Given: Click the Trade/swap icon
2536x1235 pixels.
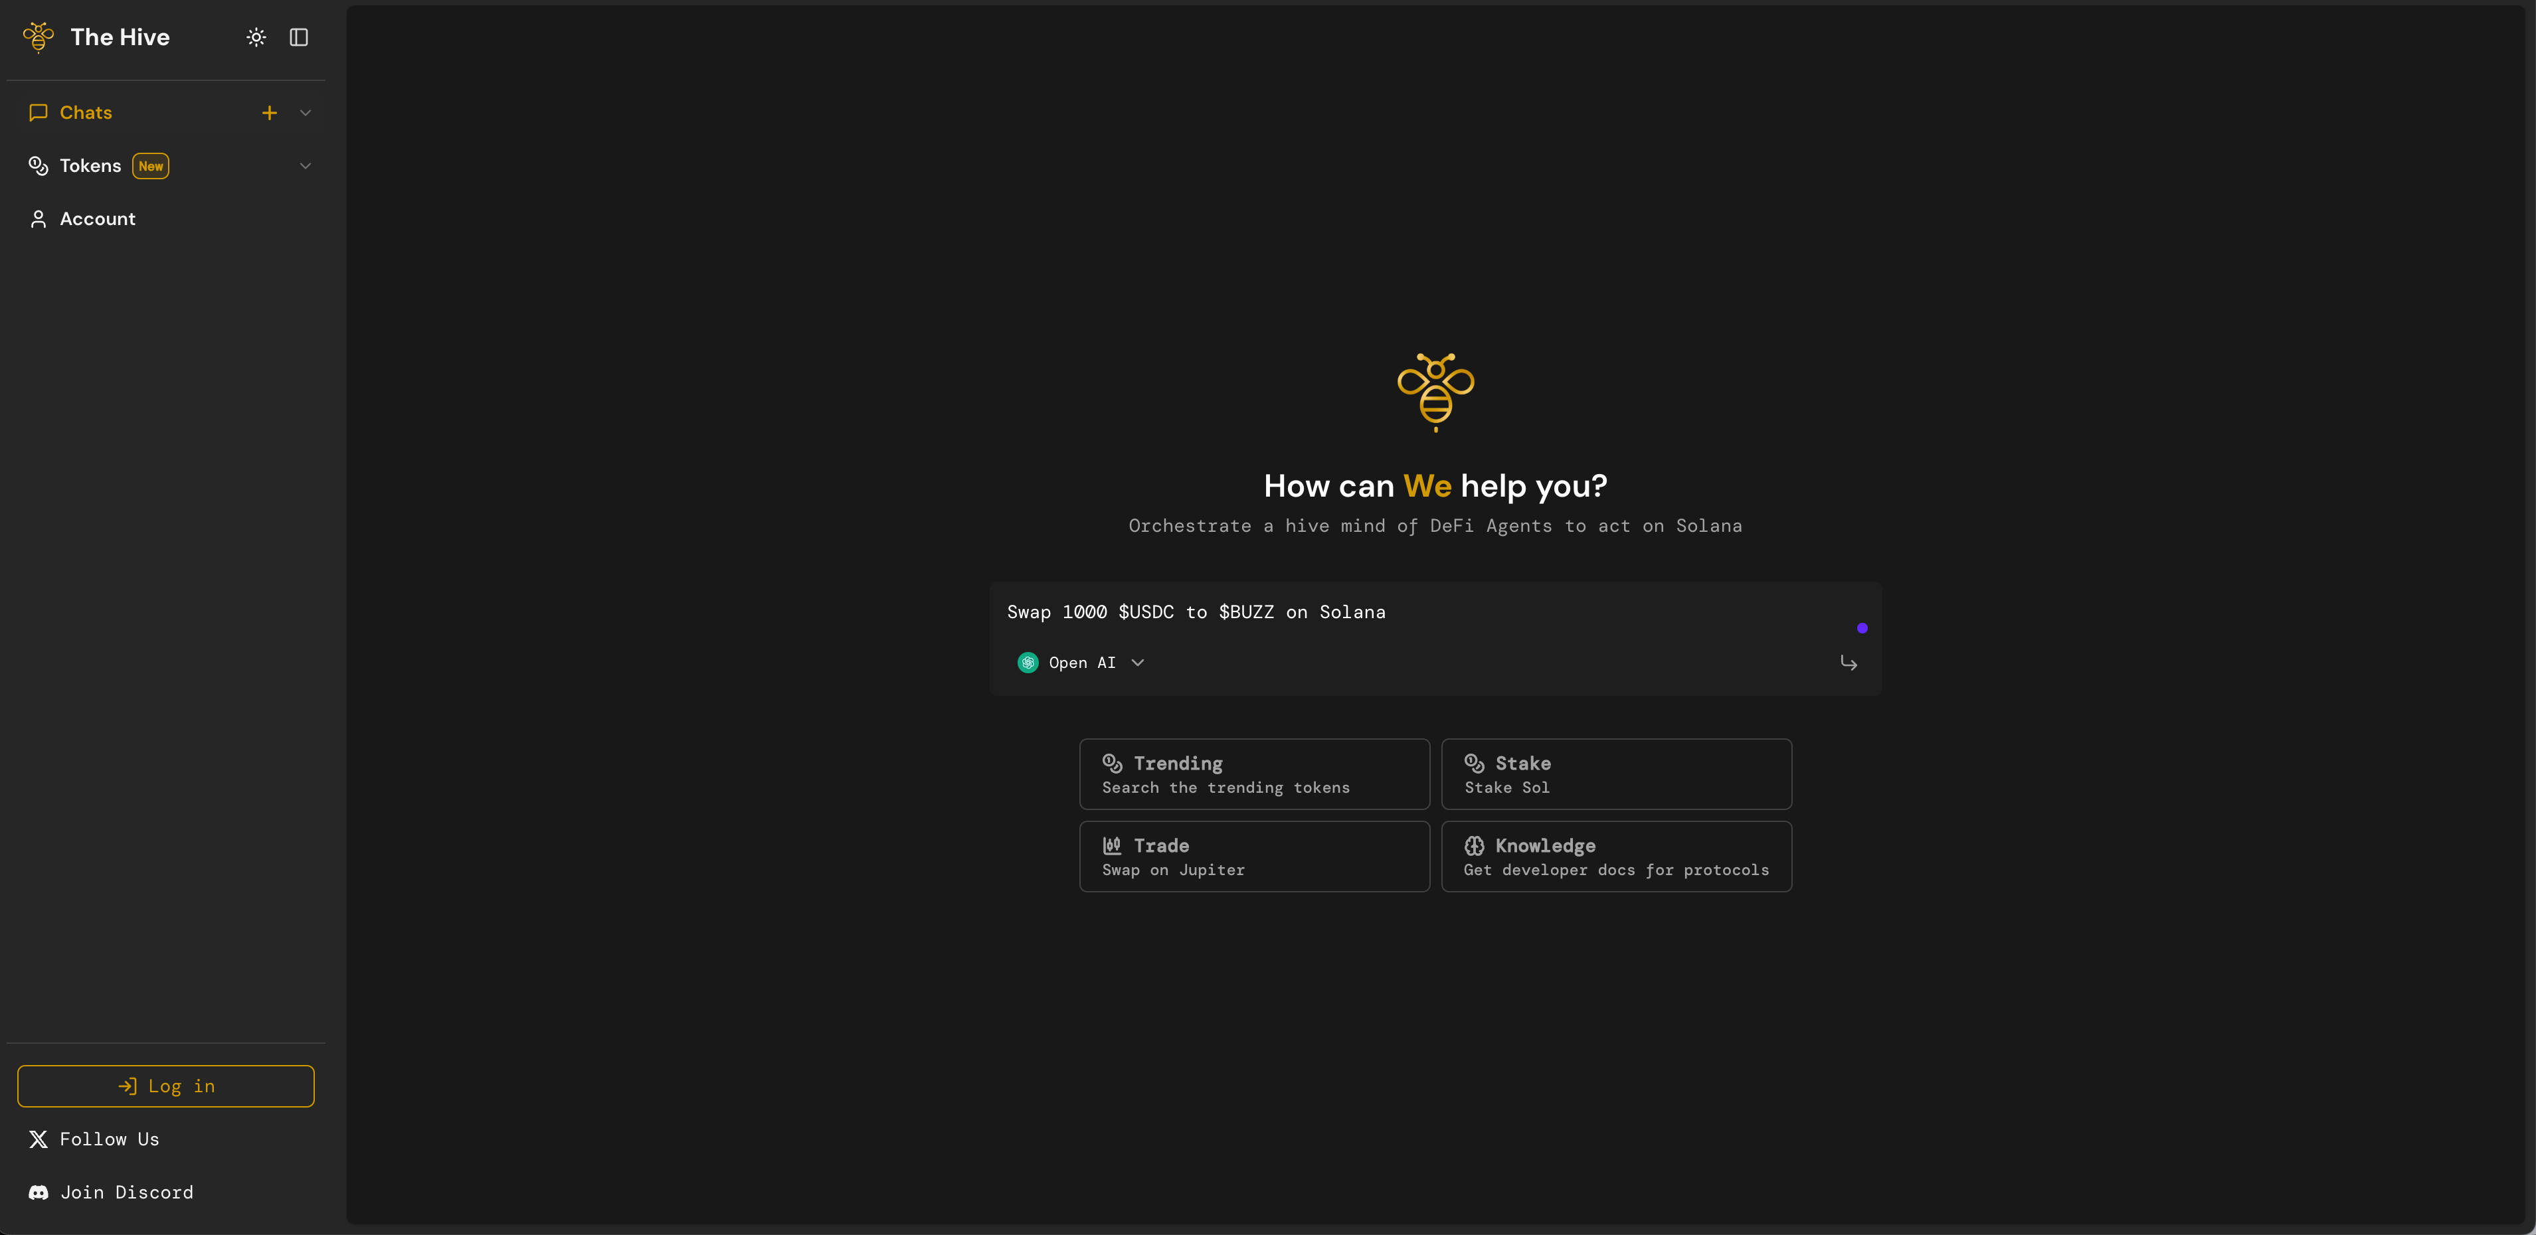Looking at the screenshot, I should pos(1113,844).
